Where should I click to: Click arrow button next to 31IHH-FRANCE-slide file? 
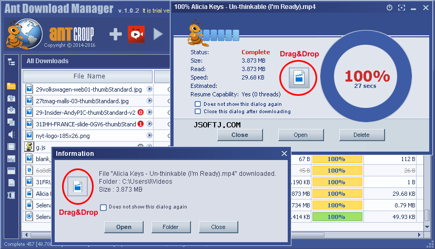click(x=149, y=124)
